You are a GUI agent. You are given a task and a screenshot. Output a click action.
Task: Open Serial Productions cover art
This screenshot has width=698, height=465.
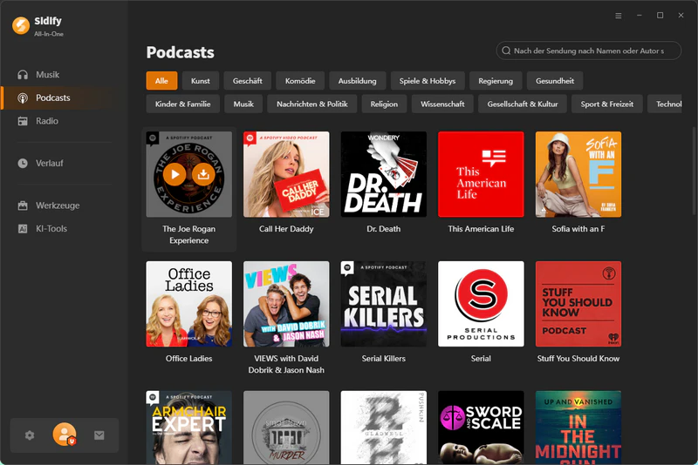tap(481, 304)
